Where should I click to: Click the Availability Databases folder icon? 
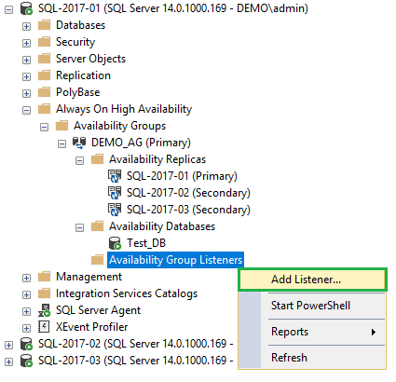coord(97,226)
